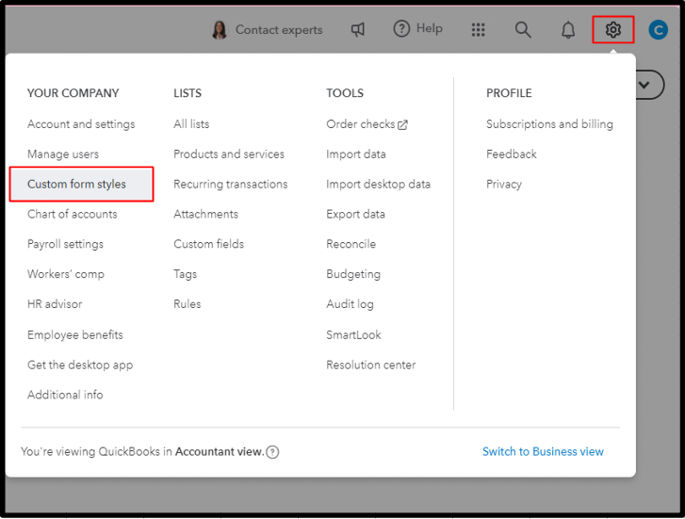
Task: Open the notifications bell
Action: (568, 30)
